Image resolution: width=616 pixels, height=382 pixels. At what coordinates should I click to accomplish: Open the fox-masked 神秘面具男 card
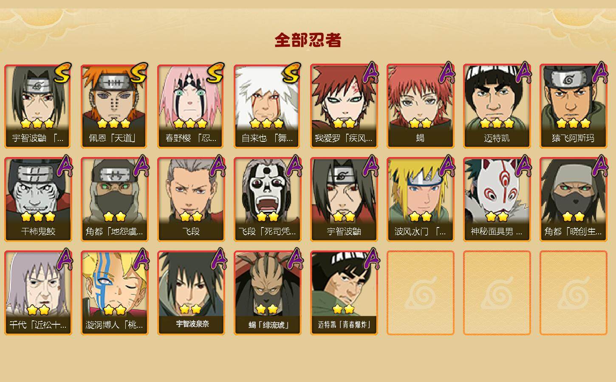coord(497,199)
